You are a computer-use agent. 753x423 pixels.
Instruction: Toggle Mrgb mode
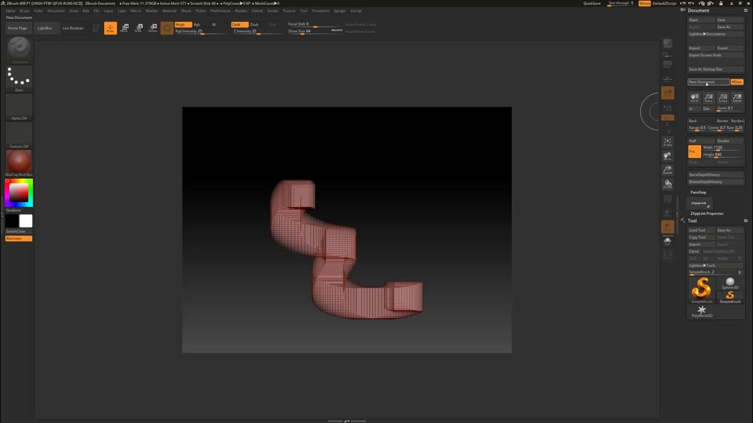click(182, 25)
